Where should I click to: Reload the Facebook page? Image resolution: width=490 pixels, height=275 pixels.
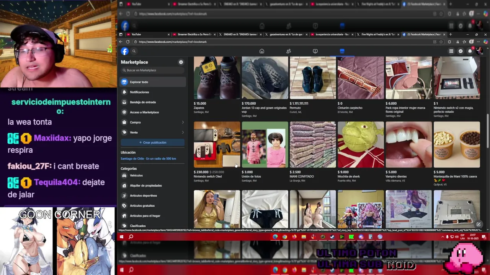[128, 42]
